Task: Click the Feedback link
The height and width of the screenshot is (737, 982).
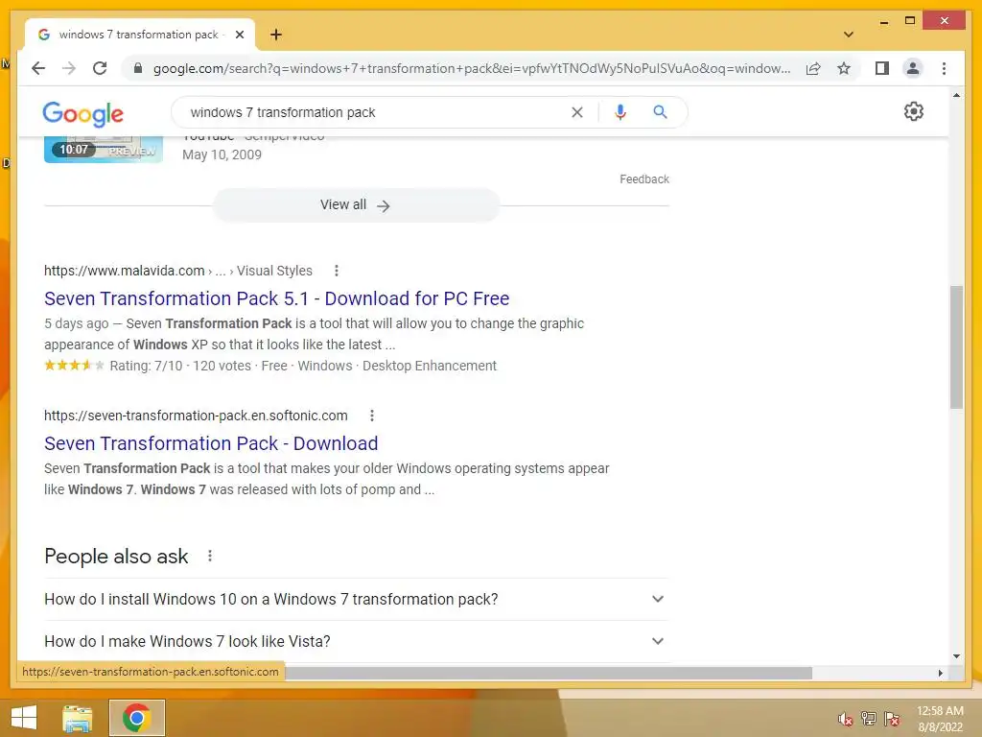Action: (644, 179)
